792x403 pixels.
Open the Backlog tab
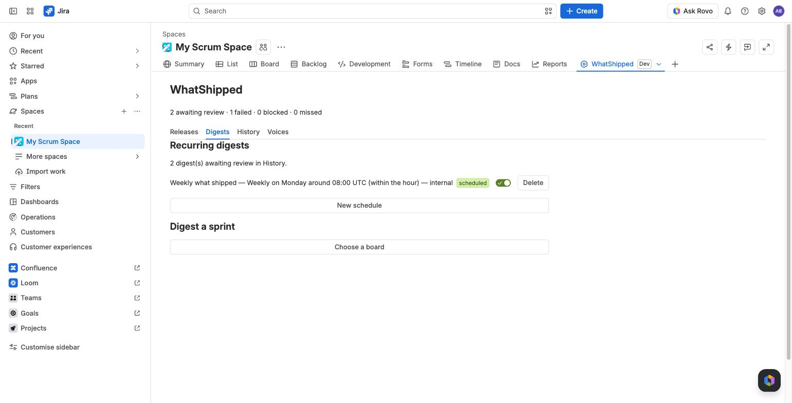[x=308, y=64]
